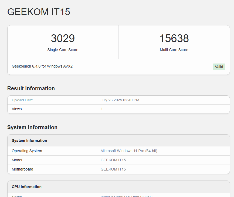Click the Geekbench 6.4.0 for Windows AVX2 text
This screenshot has width=234, height=197.
coord(42,66)
